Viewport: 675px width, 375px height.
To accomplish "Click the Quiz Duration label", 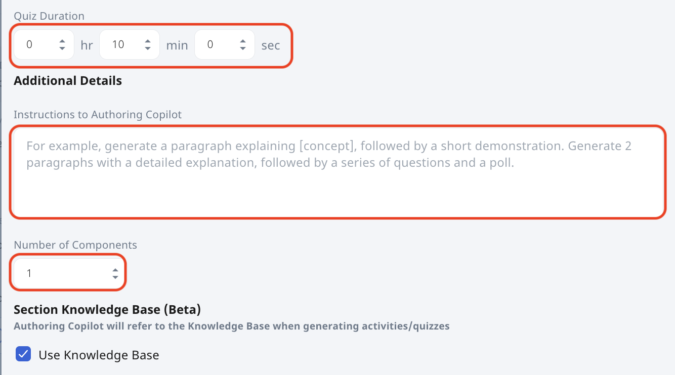I will point(49,16).
